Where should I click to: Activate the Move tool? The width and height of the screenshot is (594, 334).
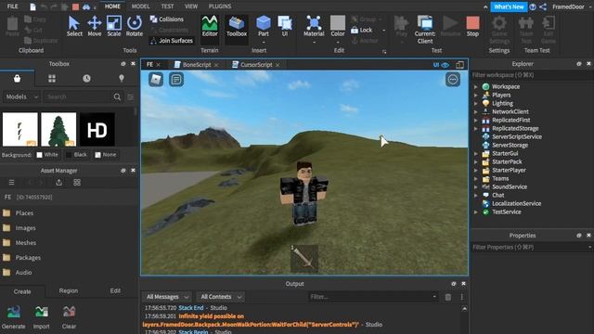point(95,26)
